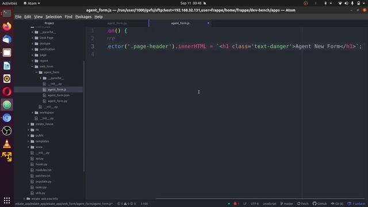The image size is (368, 207).
Task: Click the green dot indicator in the status bar
Action: (229, 204)
